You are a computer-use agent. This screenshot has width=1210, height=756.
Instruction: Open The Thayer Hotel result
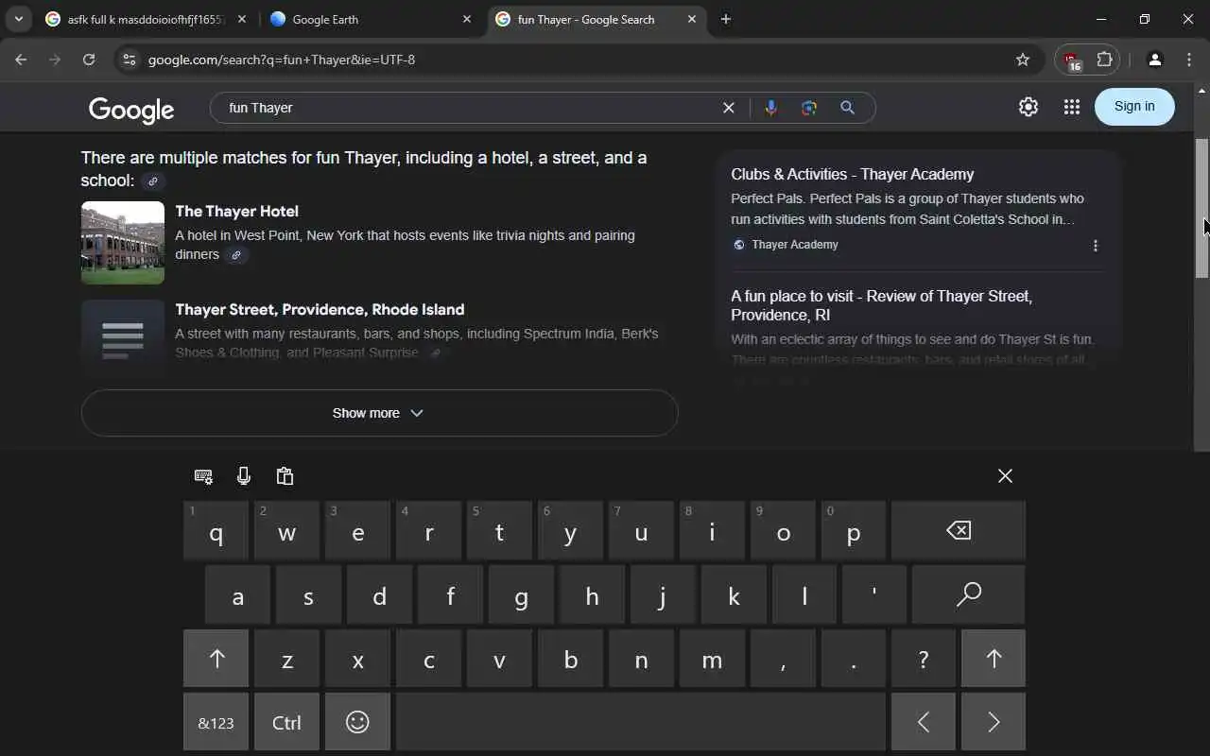pos(236,211)
